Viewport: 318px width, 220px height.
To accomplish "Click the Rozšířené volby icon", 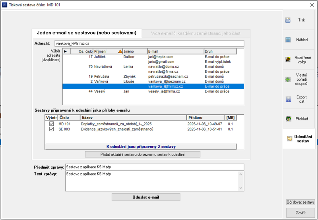I will [288, 60].
